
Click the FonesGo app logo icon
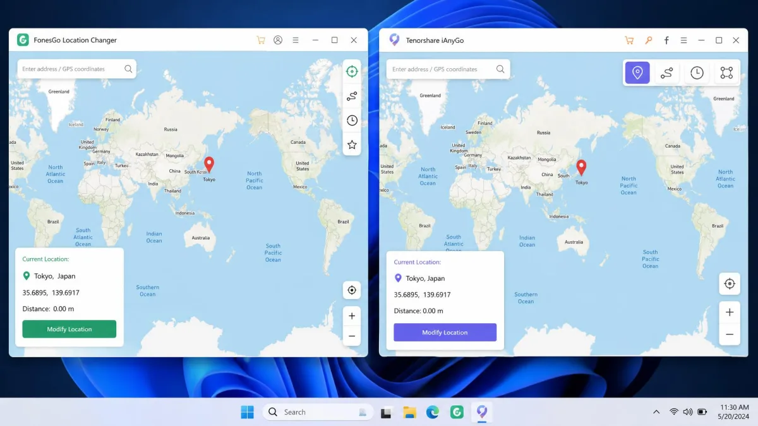point(23,40)
